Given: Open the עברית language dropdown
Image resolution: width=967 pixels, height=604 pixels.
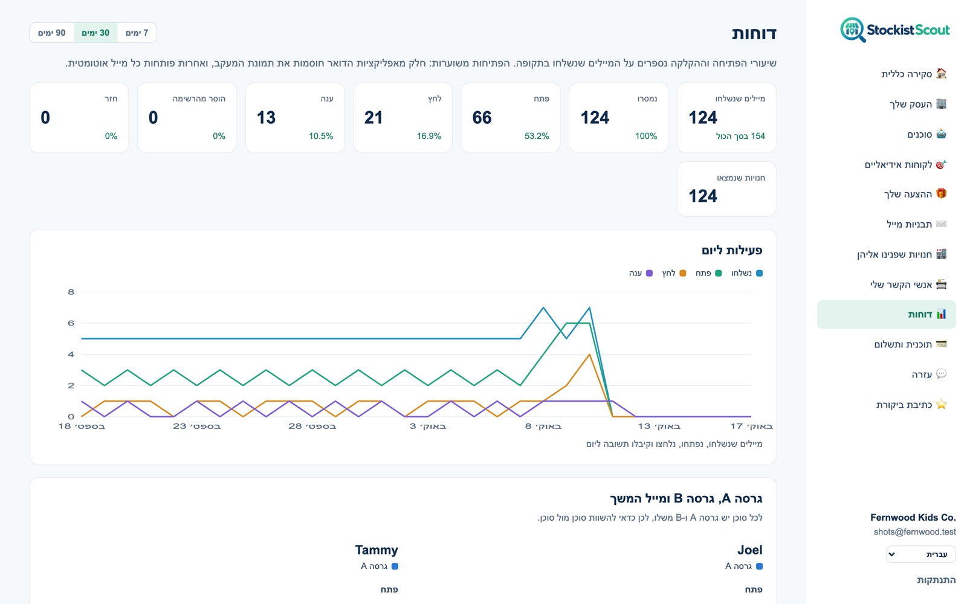Looking at the screenshot, I should [921, 554].
